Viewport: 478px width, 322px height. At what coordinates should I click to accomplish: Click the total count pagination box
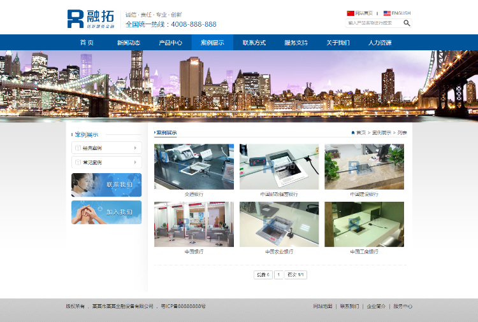[x=263, y=275]
